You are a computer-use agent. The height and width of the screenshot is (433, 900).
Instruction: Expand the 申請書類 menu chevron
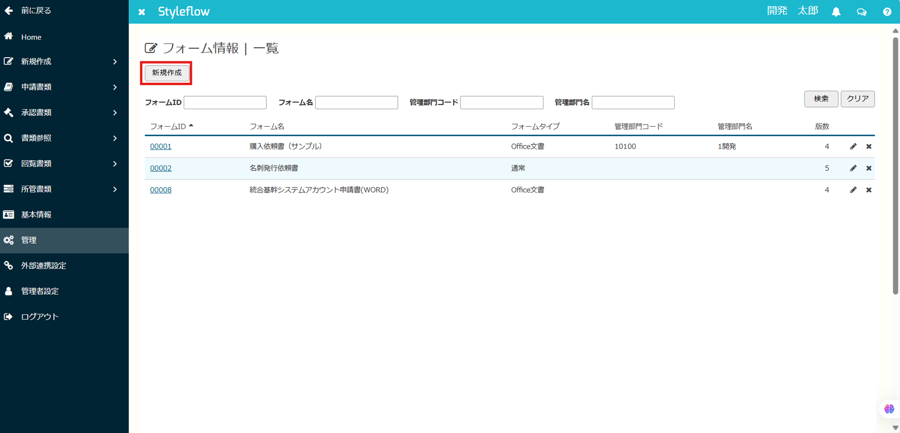tap(115, 87)
